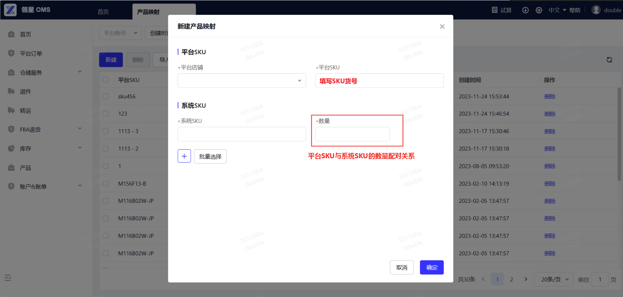
Task: Toggle the select-all checkbox in table header
Action: (106, 80)
